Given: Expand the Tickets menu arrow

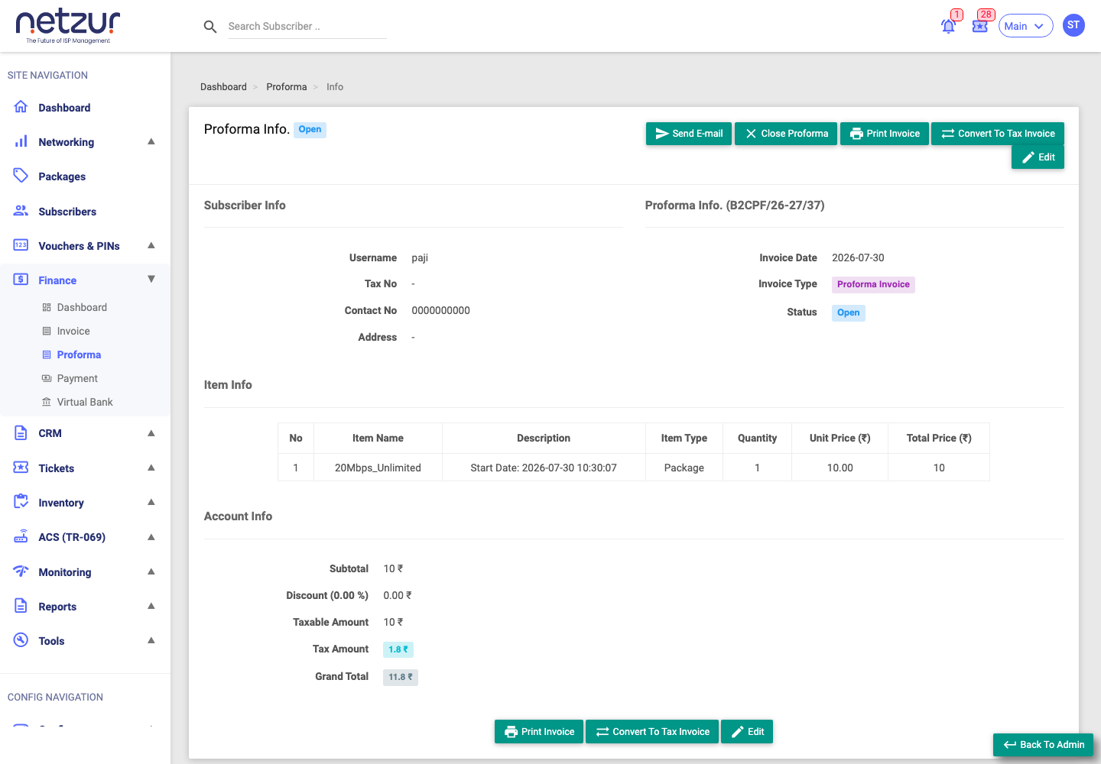Looking at the screenshot, I should point(151,468).
